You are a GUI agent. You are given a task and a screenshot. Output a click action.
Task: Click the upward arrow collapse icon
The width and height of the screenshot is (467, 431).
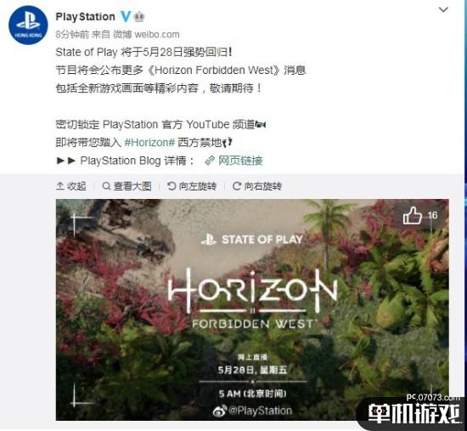click(60, 186)
